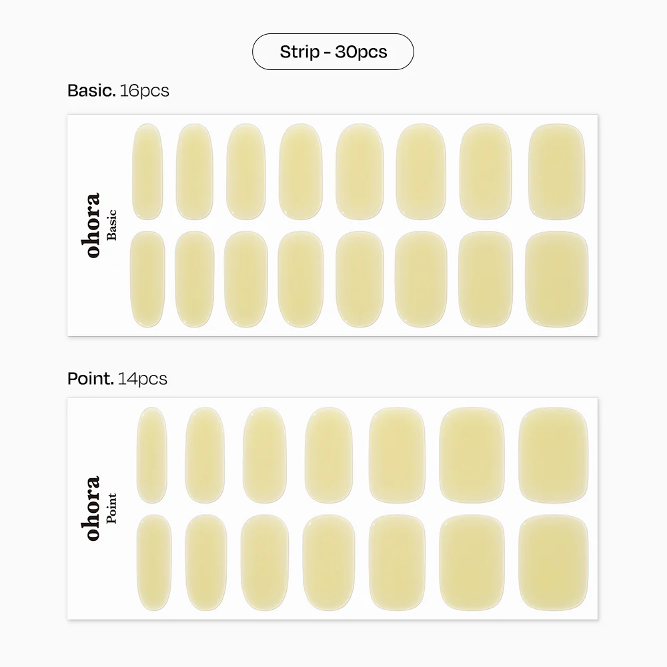Select the narrowest strip in Basic upper row
The height and width of the screenshot is (667, 667).
[147, 171]
